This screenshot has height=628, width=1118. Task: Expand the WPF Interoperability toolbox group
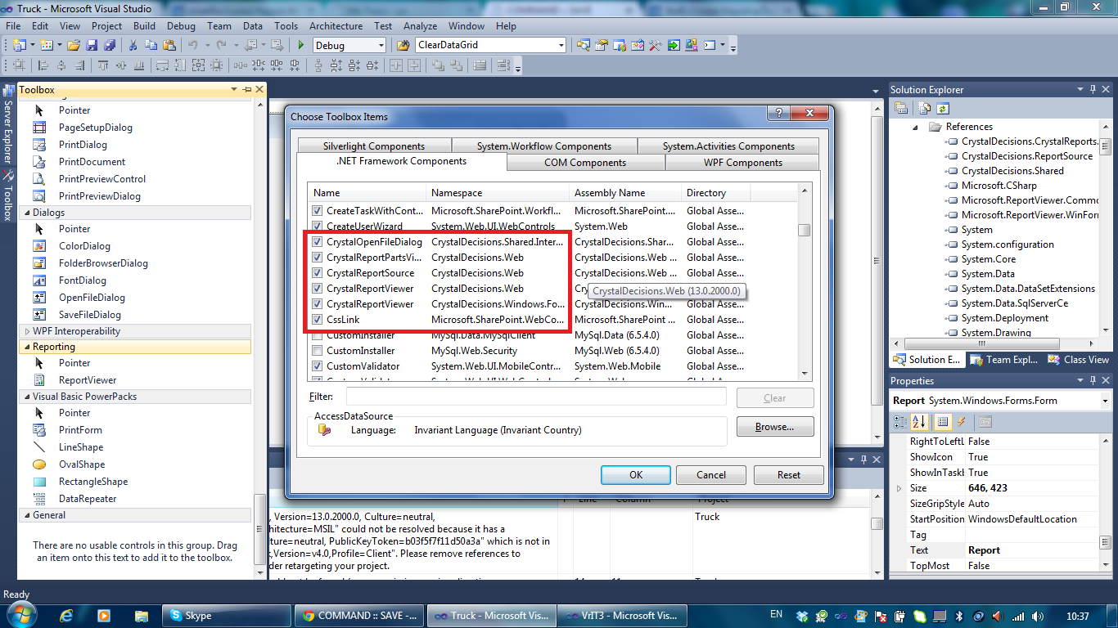tap(25, 331)
